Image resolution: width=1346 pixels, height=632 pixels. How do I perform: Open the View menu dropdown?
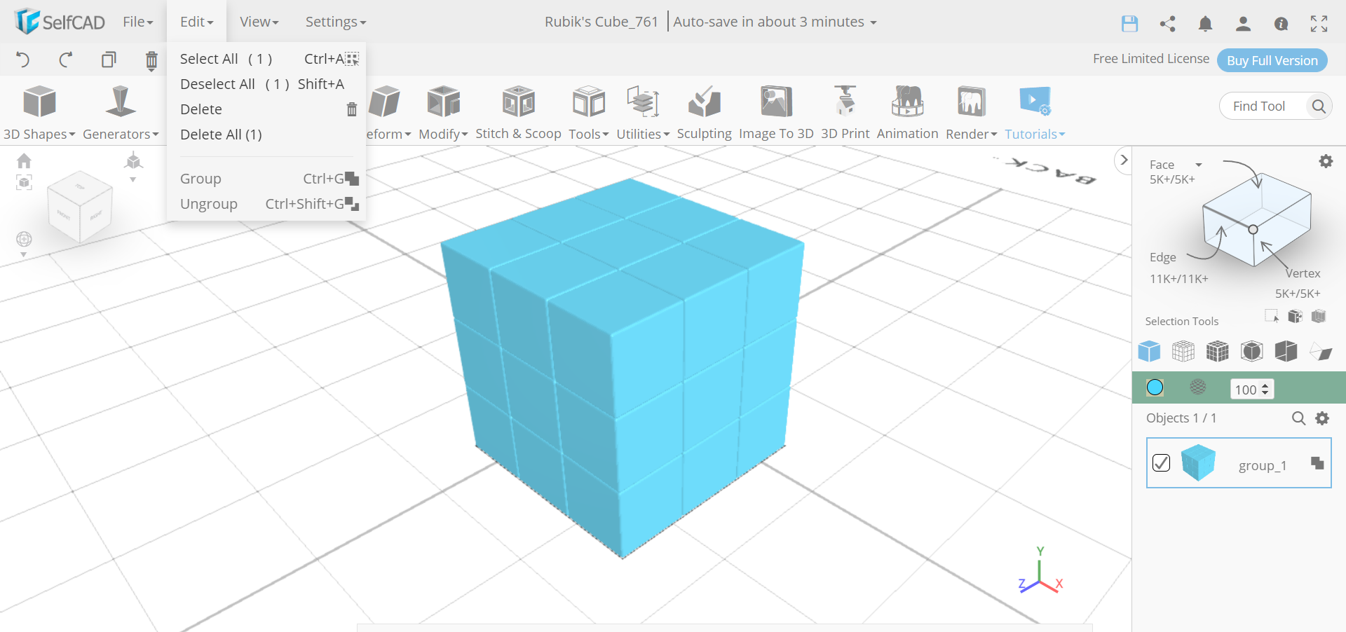(259, 22)
